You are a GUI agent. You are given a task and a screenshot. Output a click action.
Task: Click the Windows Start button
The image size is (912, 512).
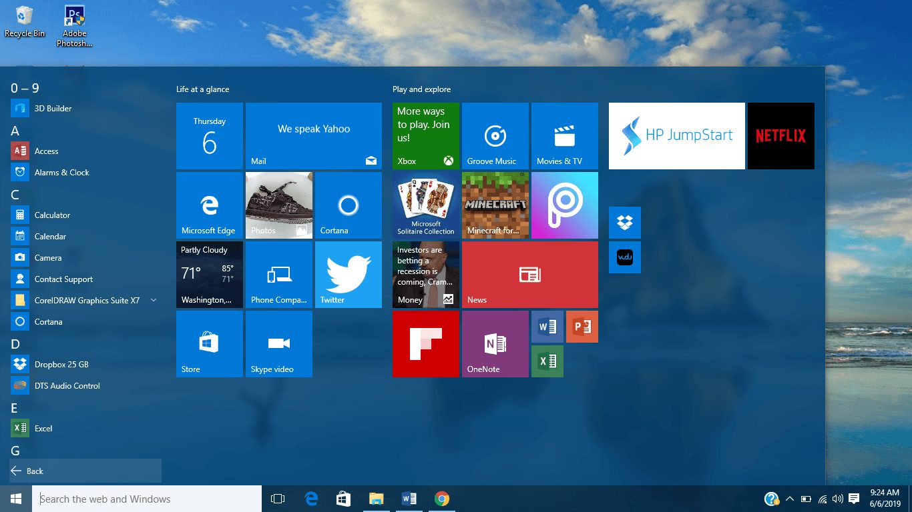[x=16, y=499]
